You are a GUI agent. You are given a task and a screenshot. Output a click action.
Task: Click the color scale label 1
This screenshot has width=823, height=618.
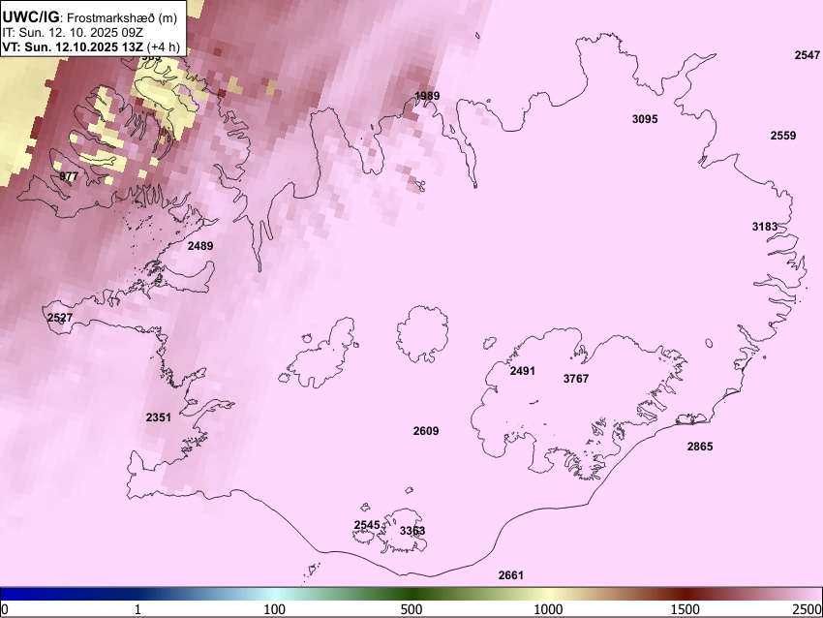pos(137,609)
